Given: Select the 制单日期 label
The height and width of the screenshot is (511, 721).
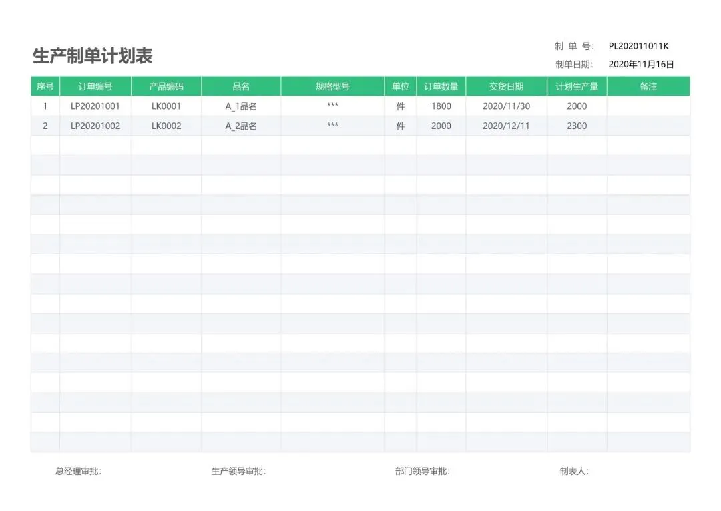Looking at the screenshot, I should (x=574, y=64).
